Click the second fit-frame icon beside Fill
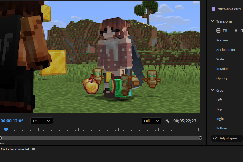This screenshot has width=243, height=162. click(x=236, y=31)
